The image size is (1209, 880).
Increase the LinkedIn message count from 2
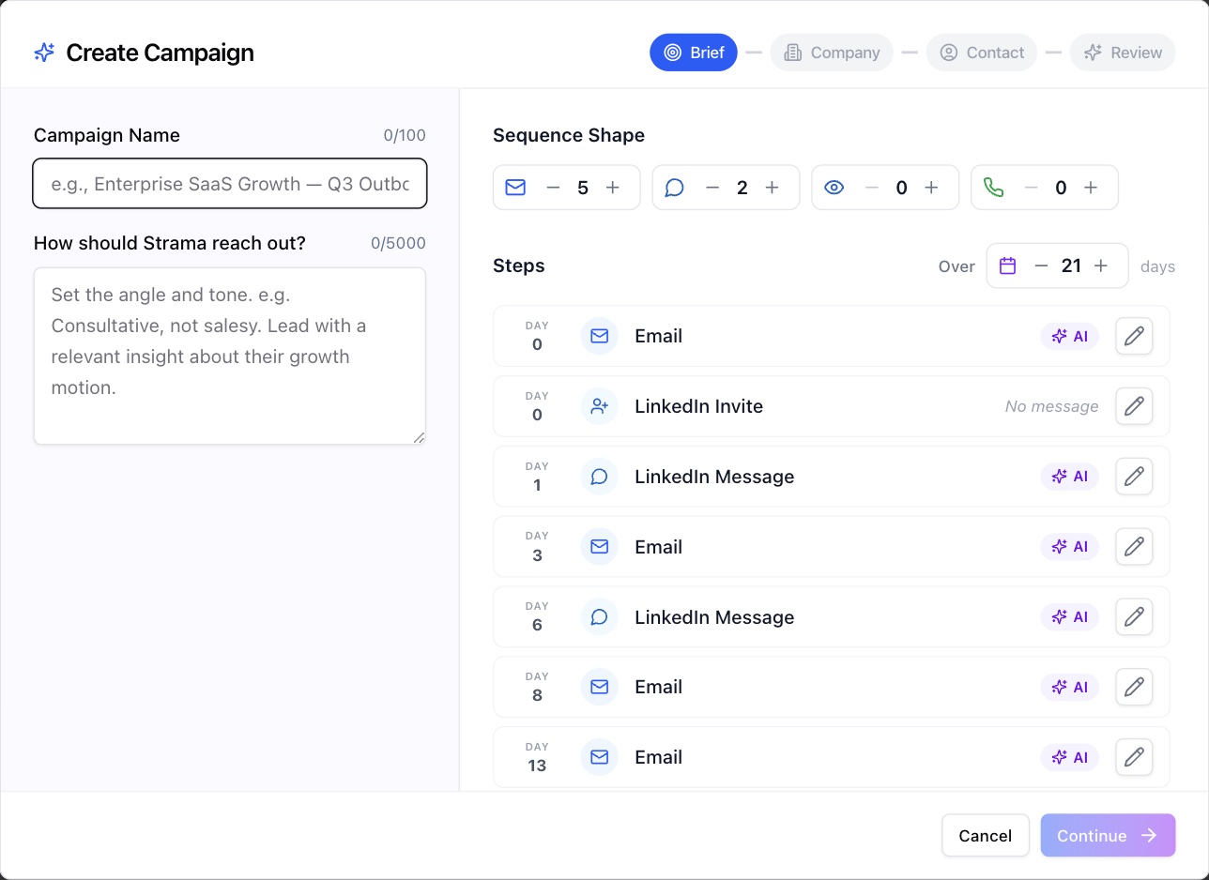click(x=773, y=188)
